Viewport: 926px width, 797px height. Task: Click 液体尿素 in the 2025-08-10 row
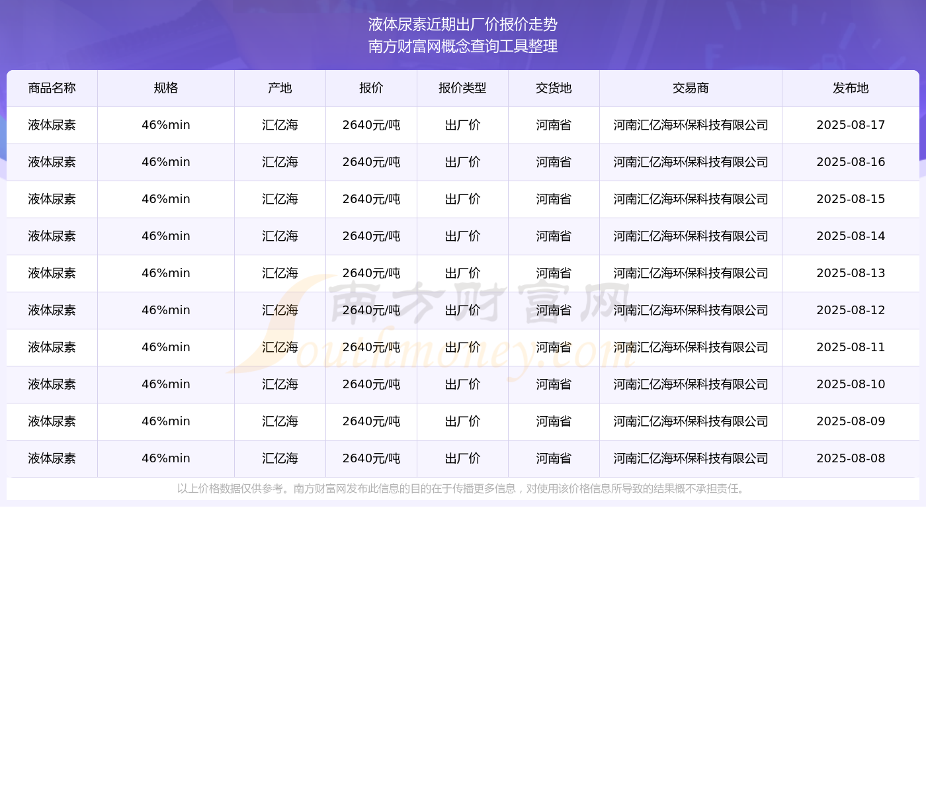coord(52,384)
